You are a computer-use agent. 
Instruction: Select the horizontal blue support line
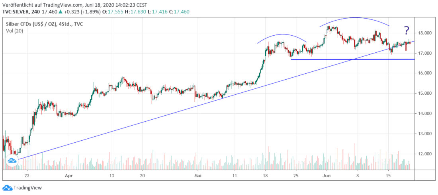[x=350, y=59]
